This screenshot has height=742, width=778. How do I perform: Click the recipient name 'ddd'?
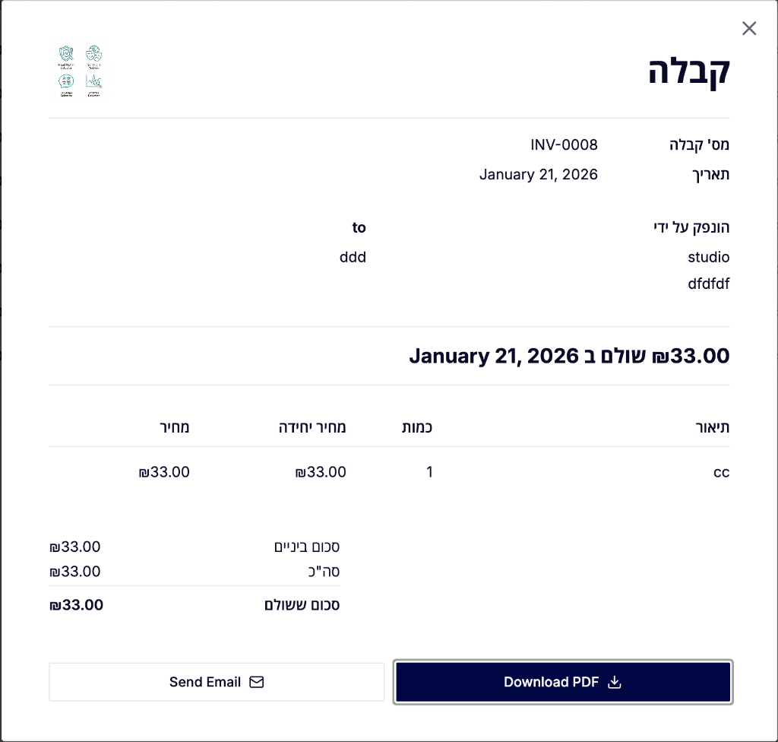click(353, 257)
